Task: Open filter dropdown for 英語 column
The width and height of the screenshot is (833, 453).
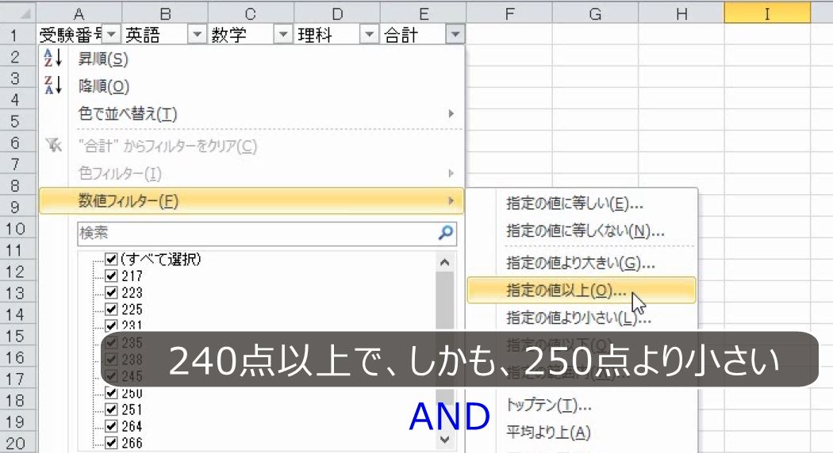Action: (197, 35)
